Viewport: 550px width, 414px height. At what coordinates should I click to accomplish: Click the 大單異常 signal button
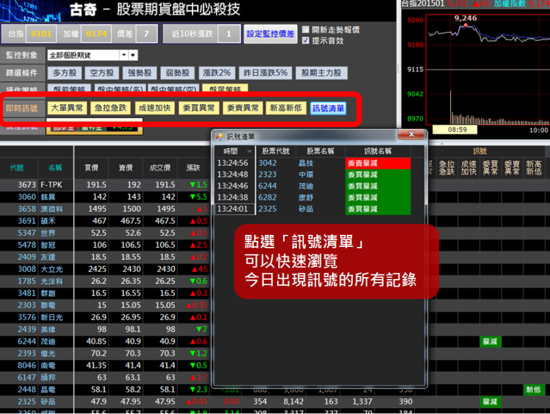68,107
